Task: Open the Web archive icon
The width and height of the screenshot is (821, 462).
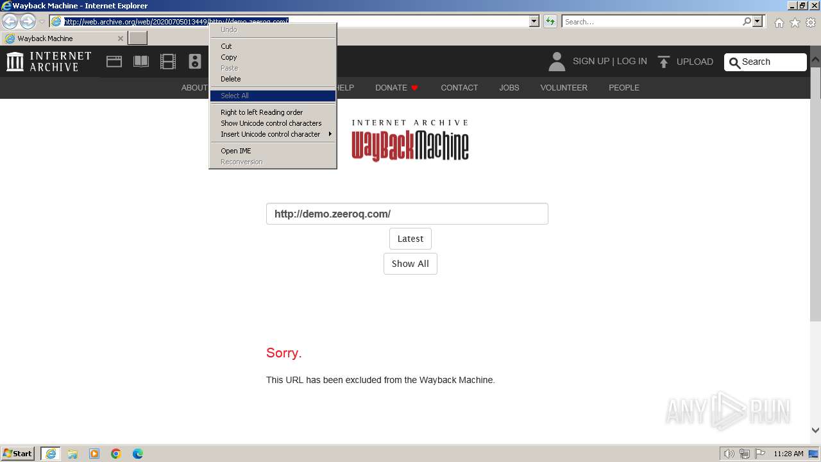Action: 114,62
